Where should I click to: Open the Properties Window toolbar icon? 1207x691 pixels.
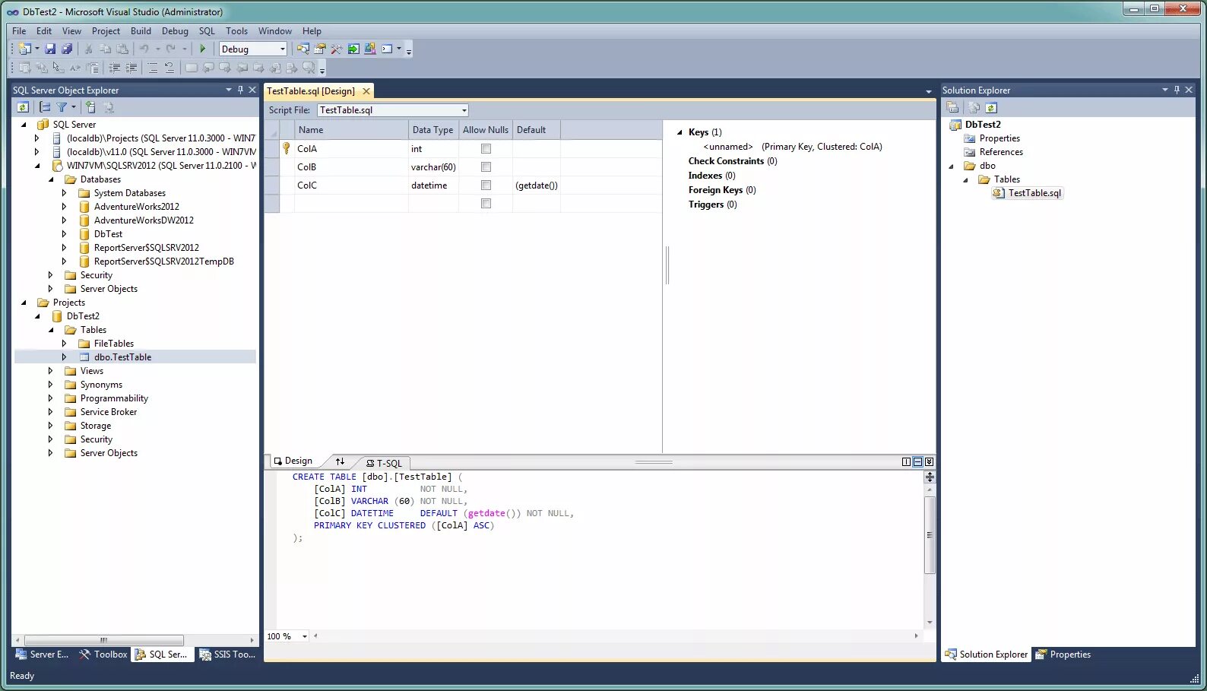tap(320, 49)
